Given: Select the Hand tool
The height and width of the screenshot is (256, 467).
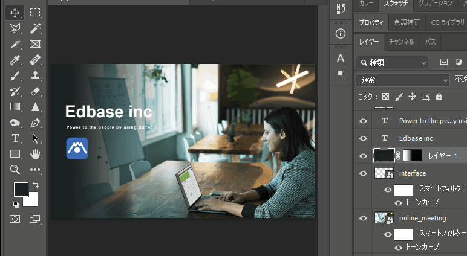Looking at the screenshot, I should 35,154.
